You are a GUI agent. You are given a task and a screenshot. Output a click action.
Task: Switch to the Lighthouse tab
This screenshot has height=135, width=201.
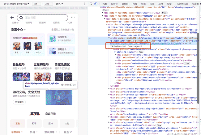[x=182, y=4]
